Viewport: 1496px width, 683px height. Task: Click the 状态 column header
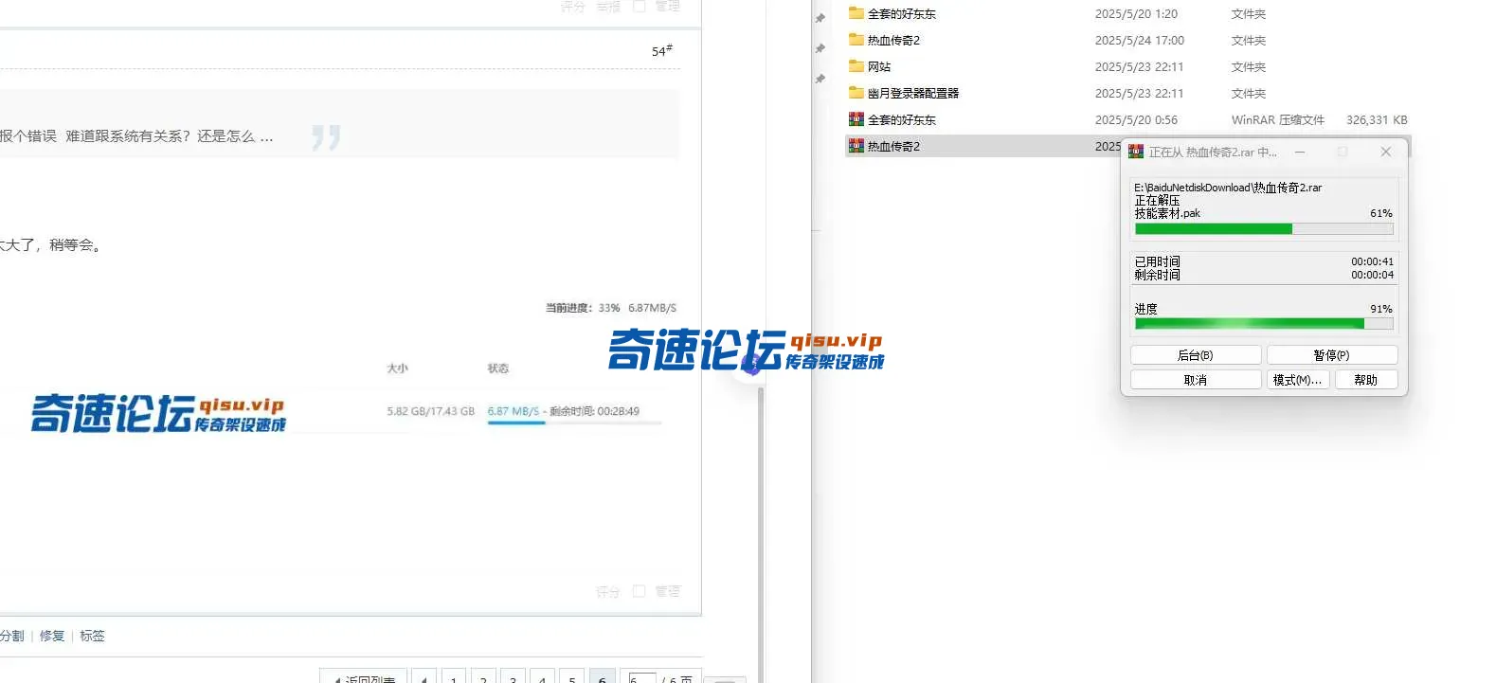497,368
